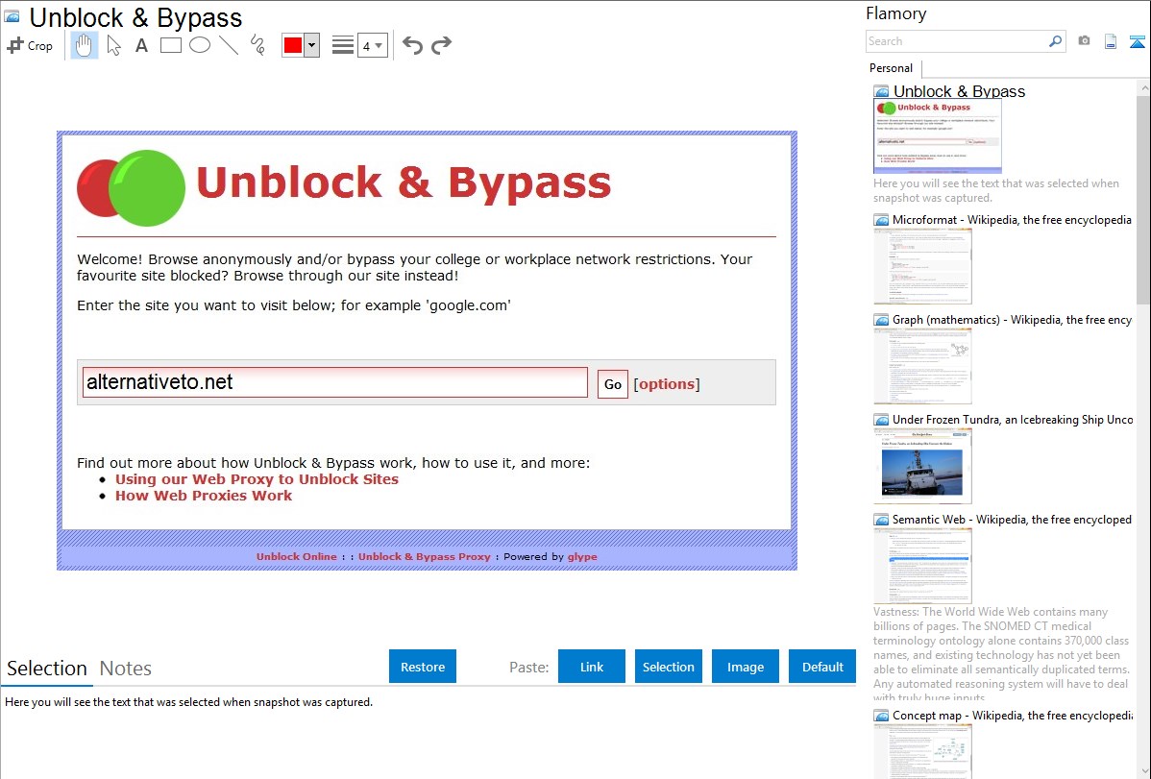
Task: Click the Go button
Action: tap(613, 384)
